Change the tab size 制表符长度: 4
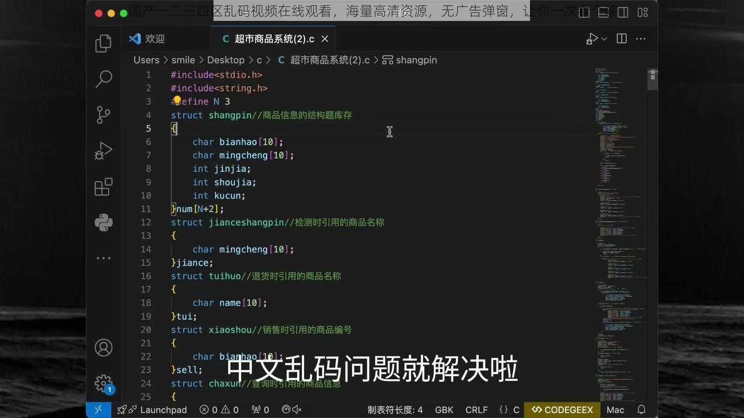 coord(395,410)
